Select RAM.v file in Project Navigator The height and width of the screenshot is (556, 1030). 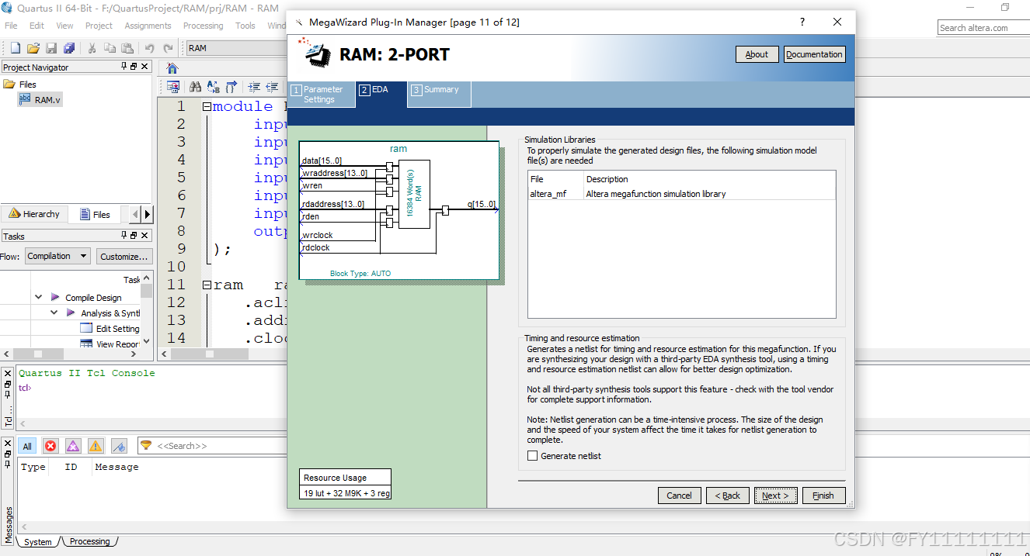(x=39, y=99)
